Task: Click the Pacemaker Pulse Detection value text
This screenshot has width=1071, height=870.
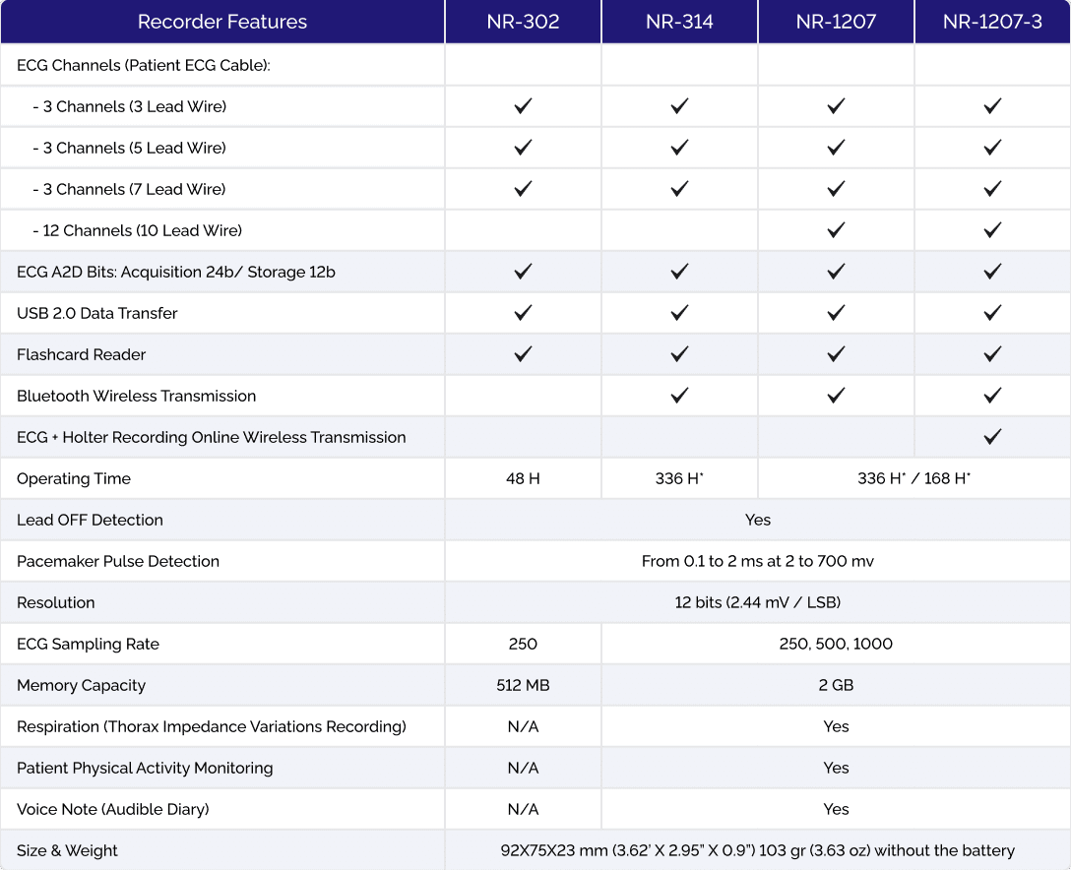Action: point(757,561)
